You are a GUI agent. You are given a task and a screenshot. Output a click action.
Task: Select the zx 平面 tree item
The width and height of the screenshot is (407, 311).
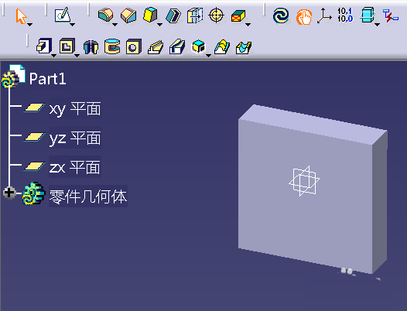click(x=75, y=167)
